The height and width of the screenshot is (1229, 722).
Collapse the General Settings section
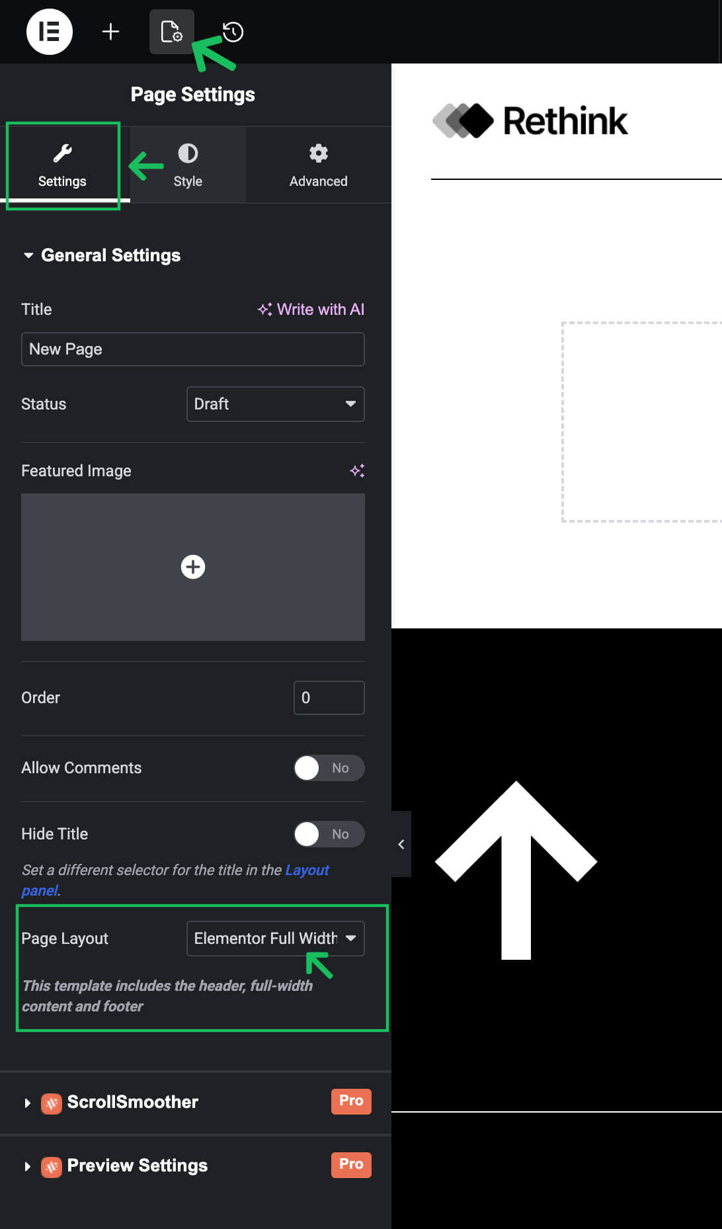[28, 255]
